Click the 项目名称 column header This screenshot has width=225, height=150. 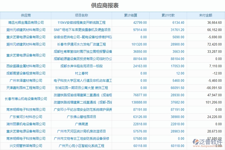[82, 15]
